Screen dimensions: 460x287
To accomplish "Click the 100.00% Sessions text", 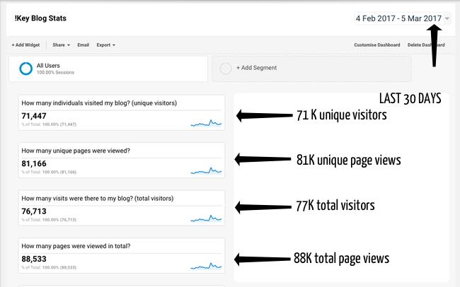I will click(x=55, y=72).
